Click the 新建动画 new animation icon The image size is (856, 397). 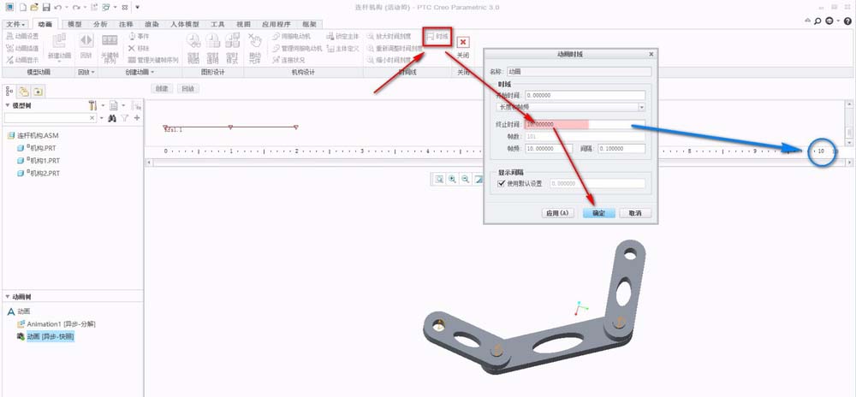(x=59, y=41)
